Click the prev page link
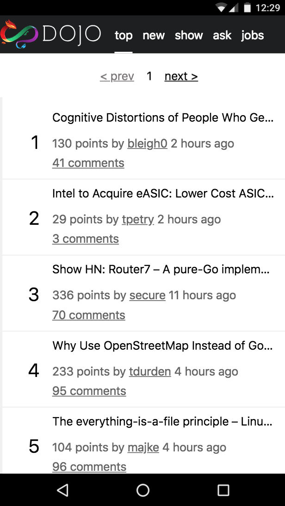The image size is (285, 506). [117, 76]
